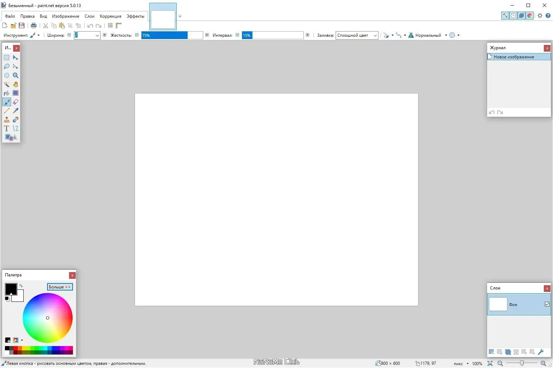Toggle the Layers window visibility button
The width and height of the screenshot is (553, 368).
[521, 16]
